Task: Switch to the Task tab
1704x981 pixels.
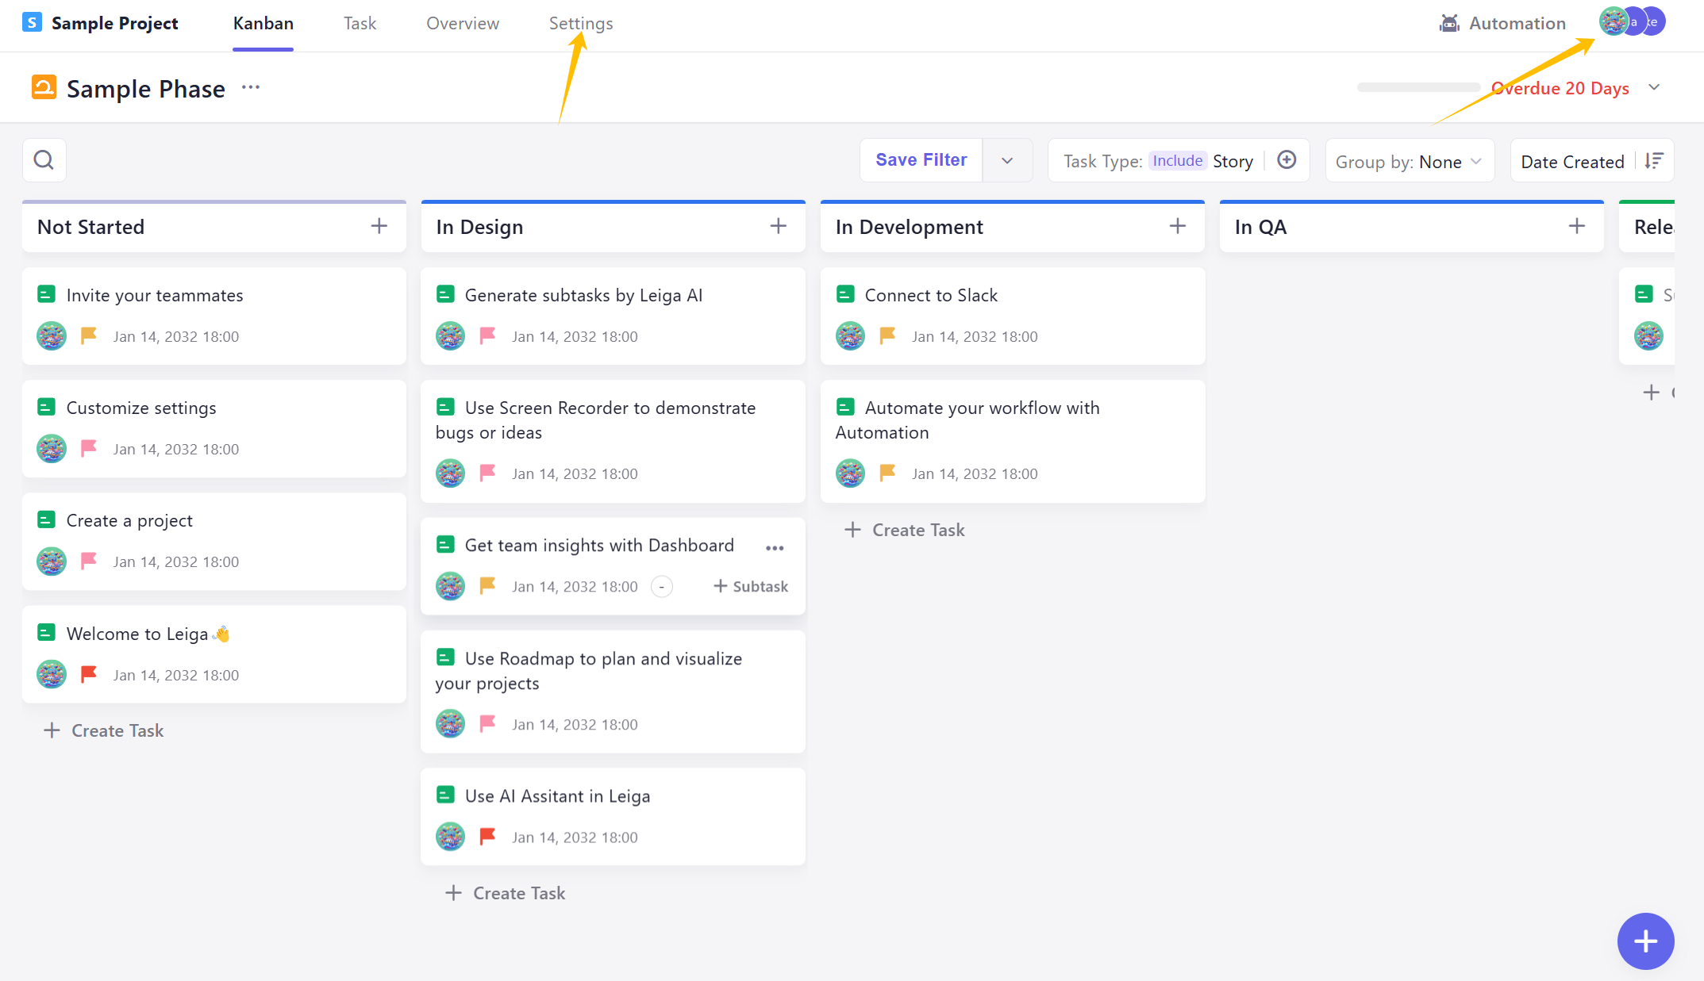Action: tap(360, 23)
